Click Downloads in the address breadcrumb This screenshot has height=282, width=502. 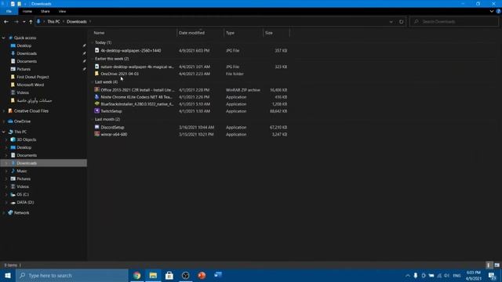77,21
